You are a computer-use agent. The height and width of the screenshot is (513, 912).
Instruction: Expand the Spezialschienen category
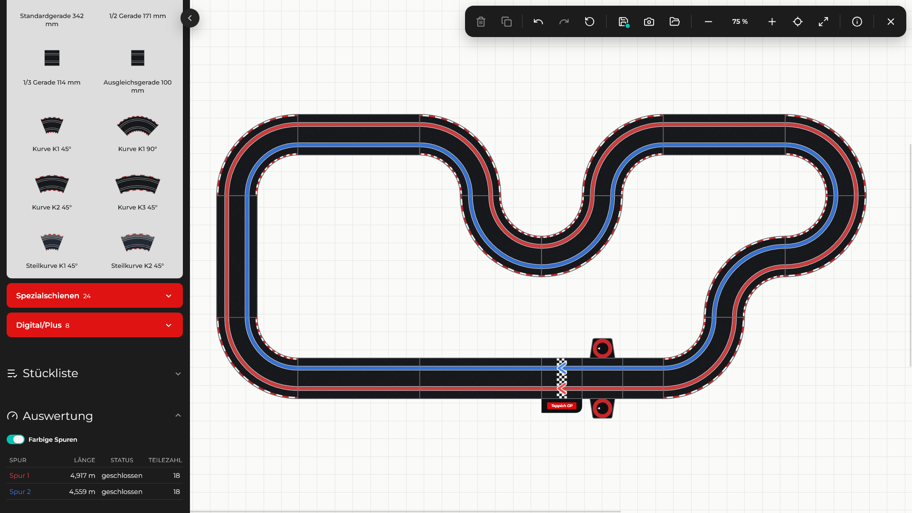[x=95, y=295]
